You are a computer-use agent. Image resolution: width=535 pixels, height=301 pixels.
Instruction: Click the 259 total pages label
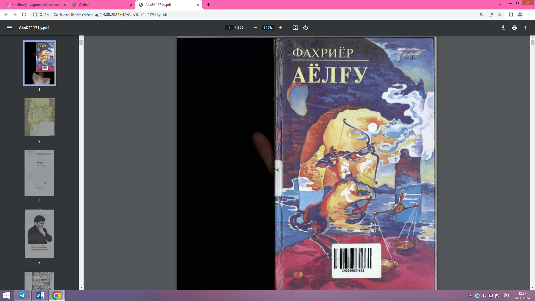240,28
